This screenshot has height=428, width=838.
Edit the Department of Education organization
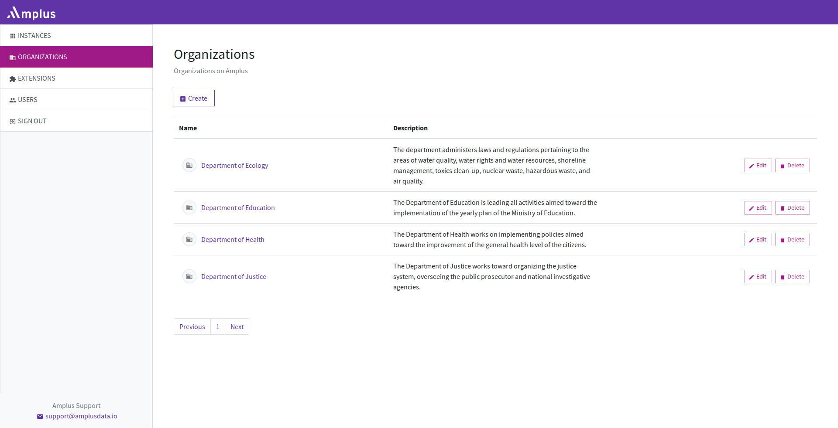[x=758, y=207]
